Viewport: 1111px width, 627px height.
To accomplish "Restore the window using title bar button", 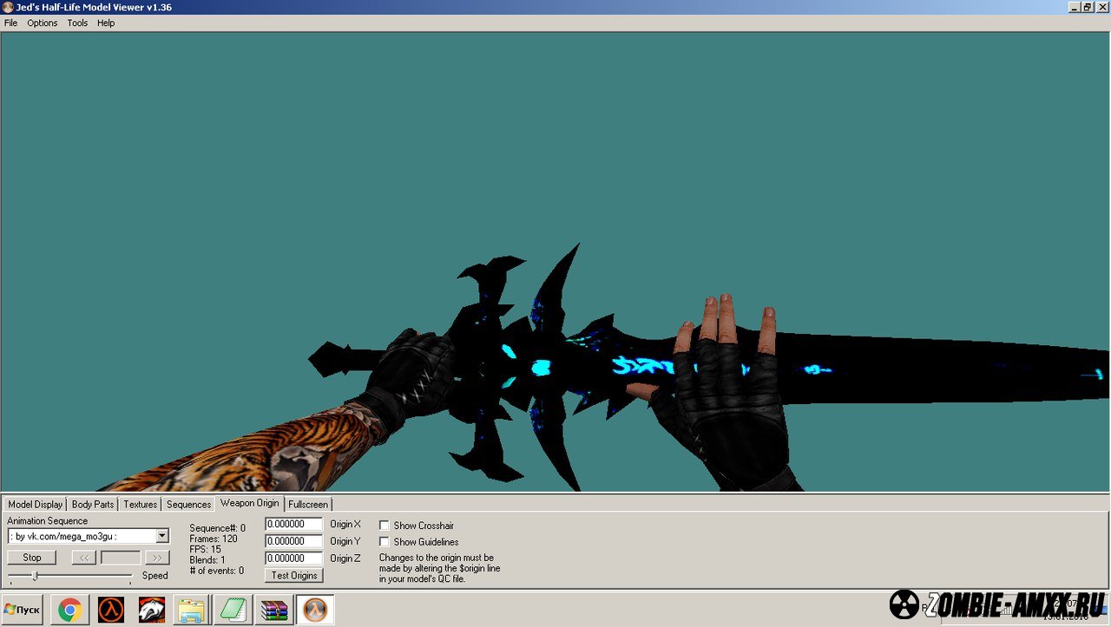I will (1088, 7).
